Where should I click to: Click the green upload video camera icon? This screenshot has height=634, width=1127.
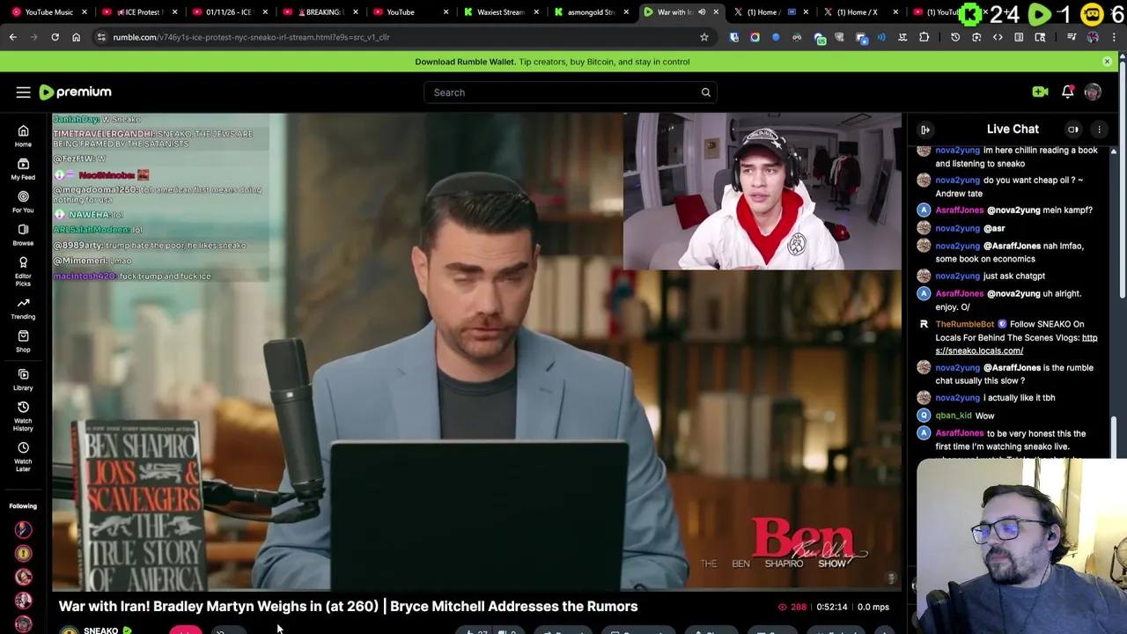tap(1040, 92)
